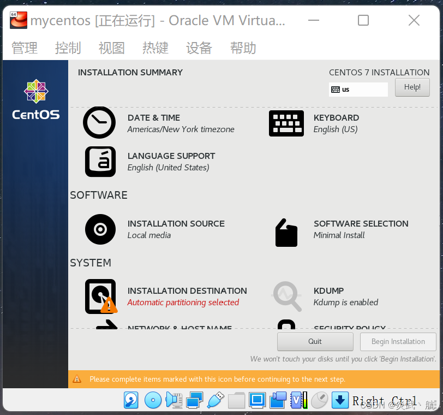
Task: Click Right Ctrl host key label
Action: pyautogui.click(x=385, y=401)
